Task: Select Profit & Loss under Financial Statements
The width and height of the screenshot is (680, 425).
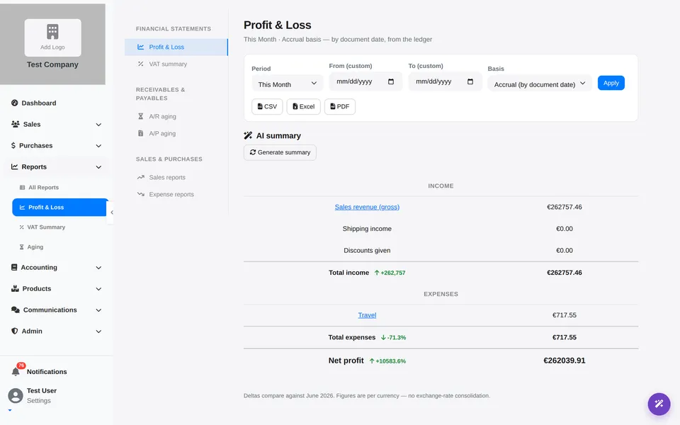Action: coord(176,47)
